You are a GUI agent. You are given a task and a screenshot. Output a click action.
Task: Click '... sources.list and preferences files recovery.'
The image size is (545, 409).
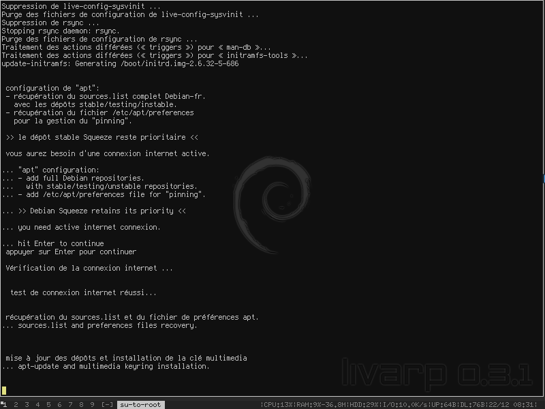(99, 325)
